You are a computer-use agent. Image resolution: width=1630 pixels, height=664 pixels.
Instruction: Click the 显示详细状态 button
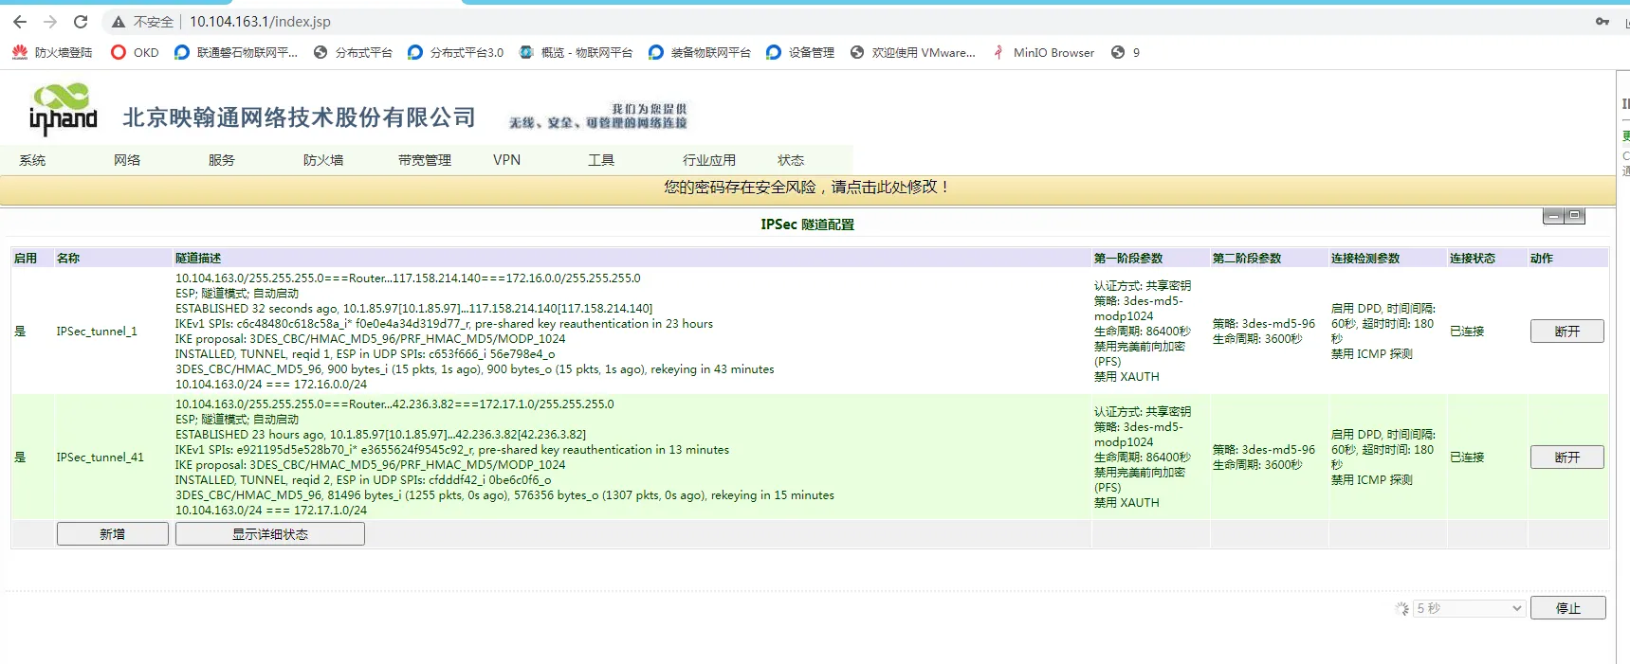point(270,534)
